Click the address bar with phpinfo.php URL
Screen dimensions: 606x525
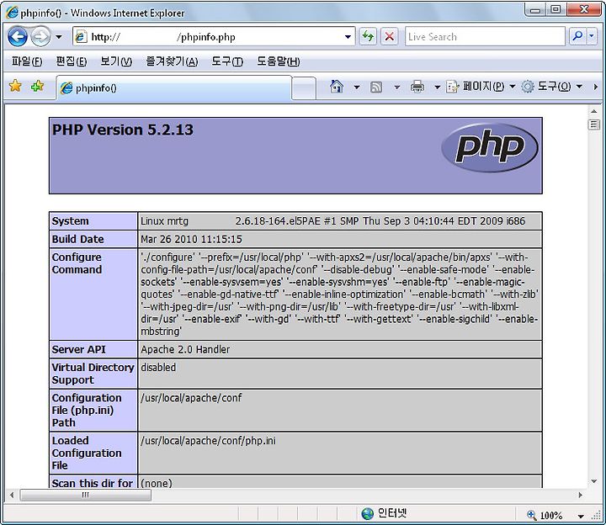tap(214, 37)
